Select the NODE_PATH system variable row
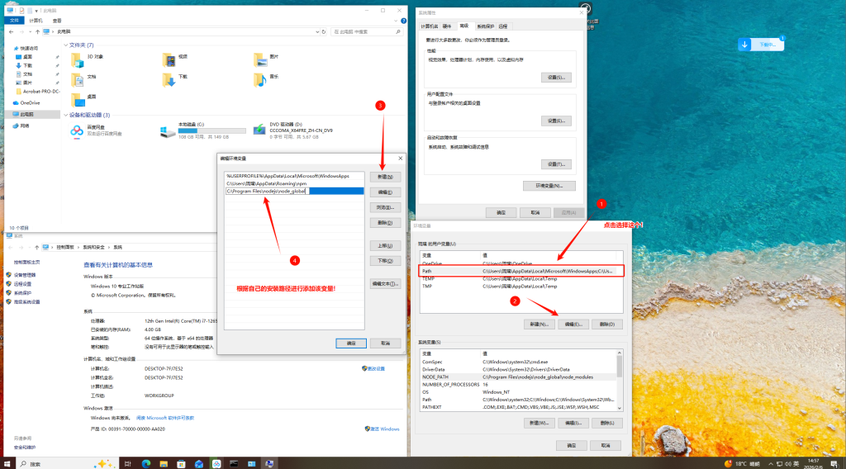846x469 pixels. point(518,377)
